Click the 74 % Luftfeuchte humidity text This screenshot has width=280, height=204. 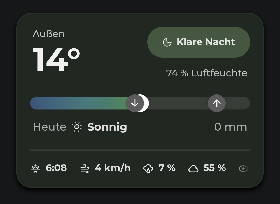tap(207, 73)
